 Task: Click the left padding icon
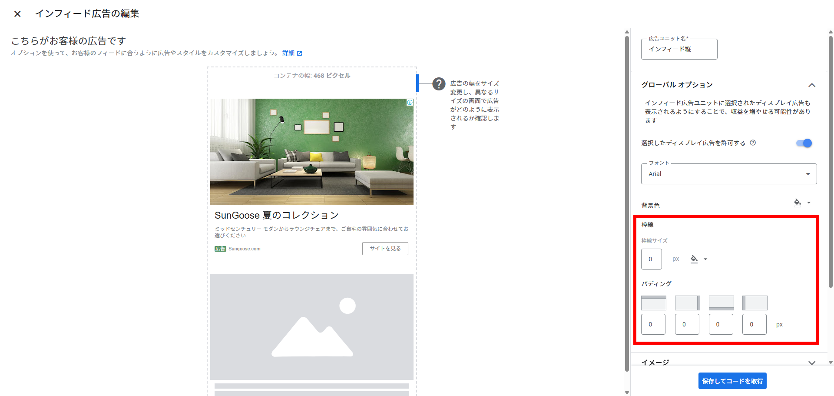(x=755, y=303)
